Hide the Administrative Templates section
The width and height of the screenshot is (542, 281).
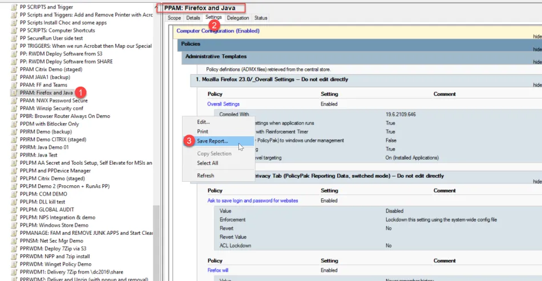[537, 62]
